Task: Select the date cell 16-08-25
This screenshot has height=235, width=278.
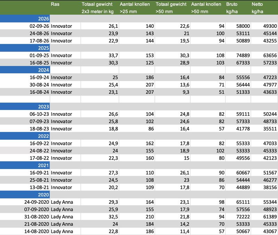Action: pyautogui.click(x=39, y=63)
